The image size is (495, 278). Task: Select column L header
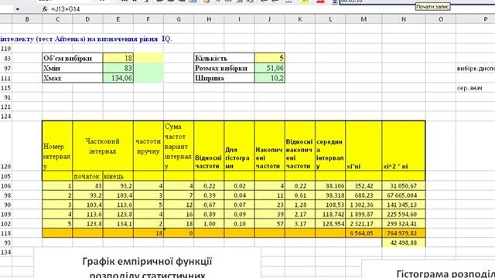point(330,19)
